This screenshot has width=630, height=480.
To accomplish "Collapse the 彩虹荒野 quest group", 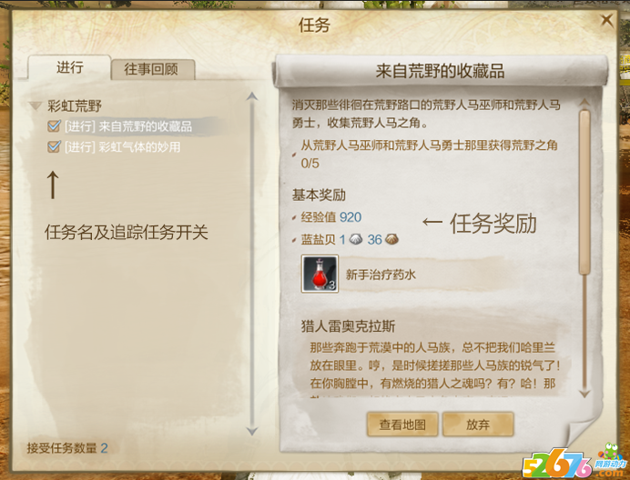I will pos(36,106).
